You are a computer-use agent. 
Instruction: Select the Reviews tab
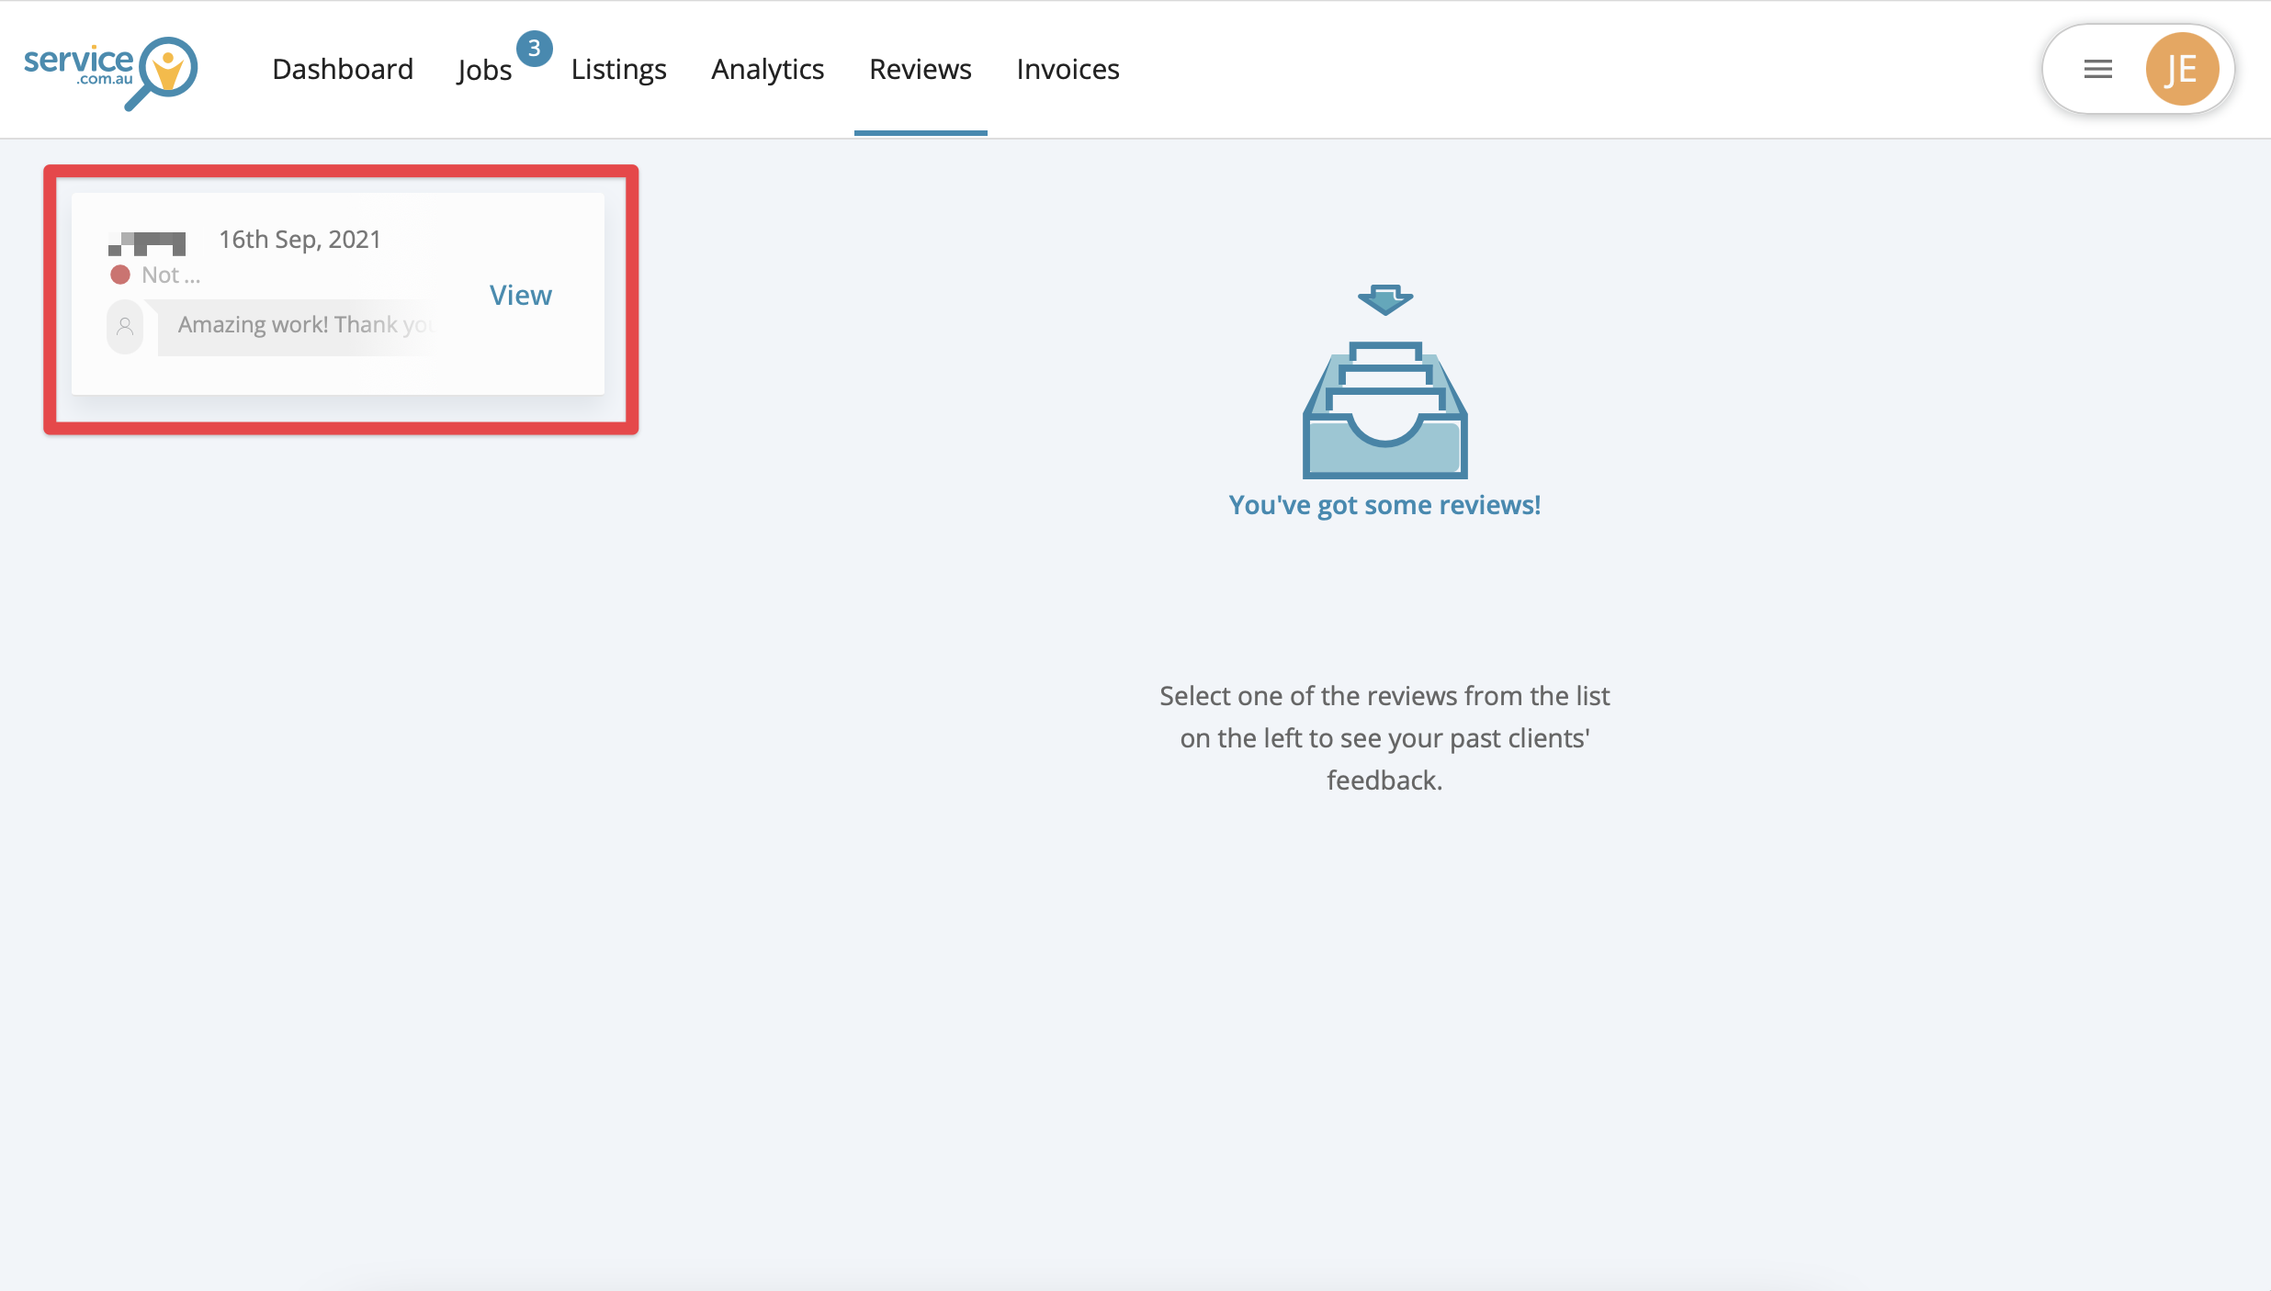point(920,69)
